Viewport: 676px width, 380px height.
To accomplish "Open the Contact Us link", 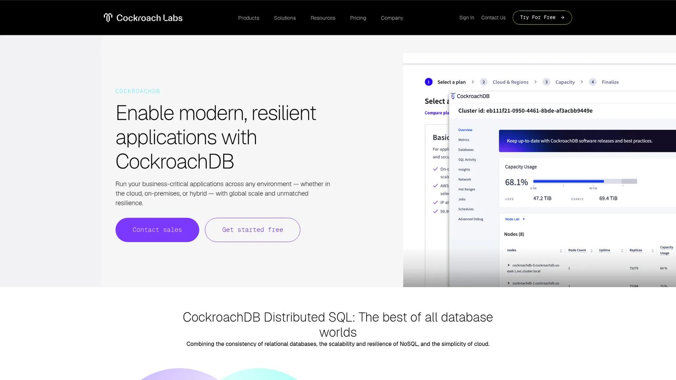I will coord(493,18).
